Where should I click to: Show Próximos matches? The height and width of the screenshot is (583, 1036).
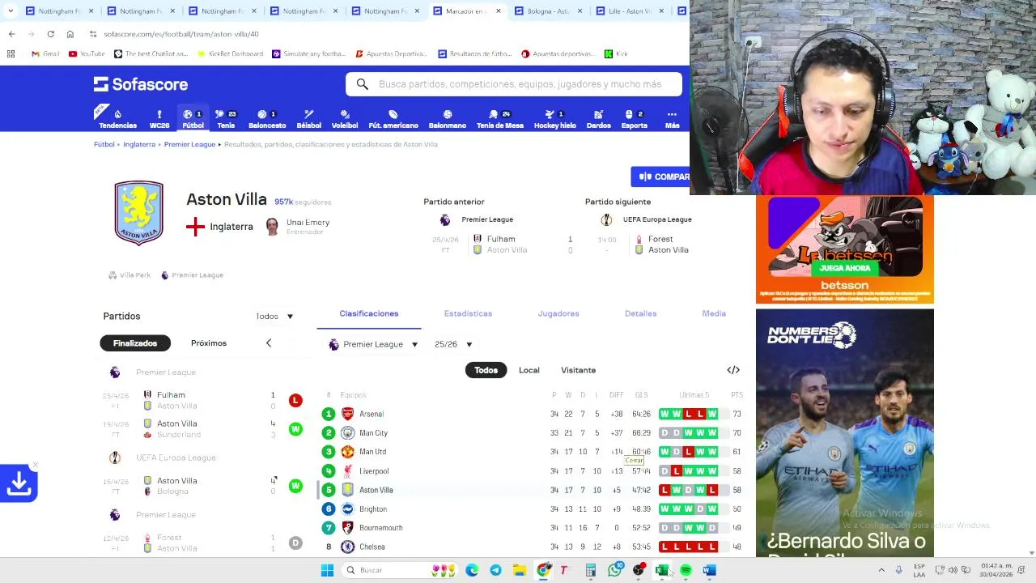pos(209,343)
